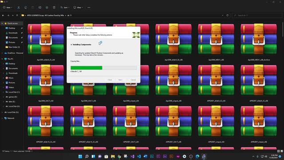This screenshot has width=284, height=160.
Task: Select the Apr2006_XACT_x64 archive icon
Action: click(46, 80)
